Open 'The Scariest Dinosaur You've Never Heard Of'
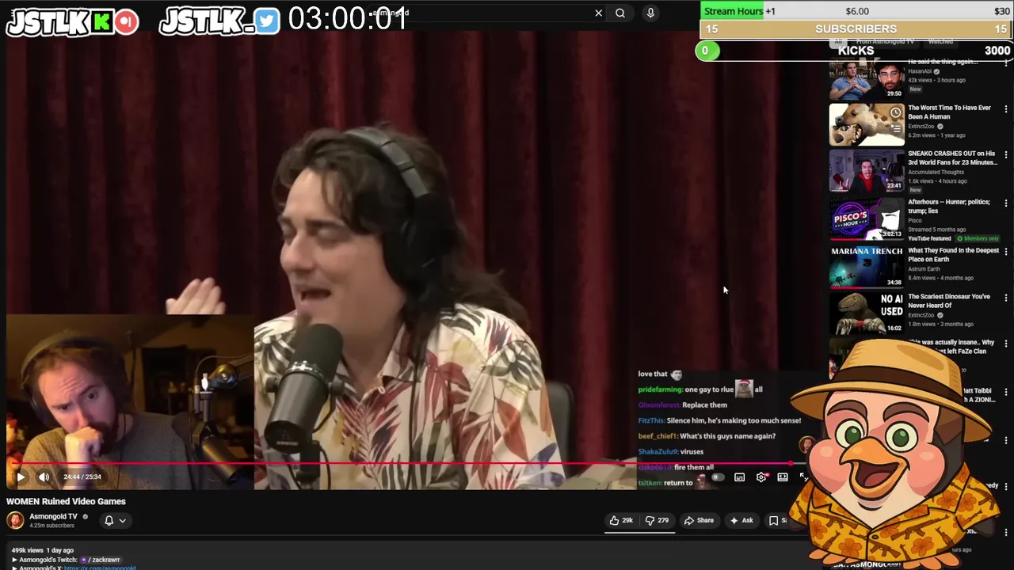Viewport: 1014px width, 570px height. [x=949, y=301]
